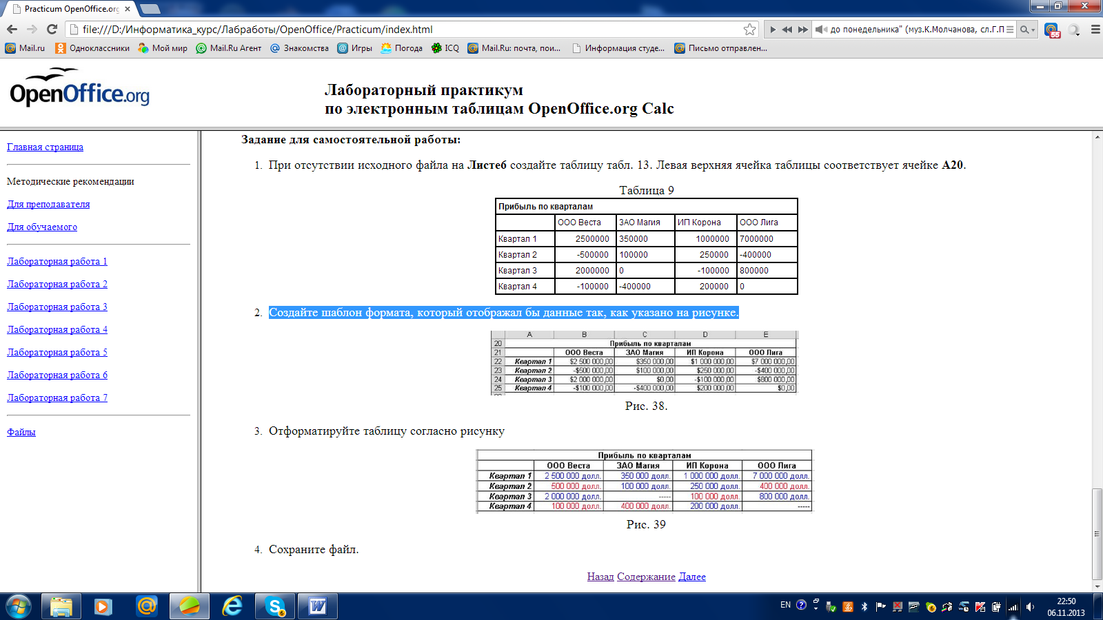The height and width of the screenshot is (620, 1103).
Task: Click Рис. 38 spreadsheet image
Action: pos(645,362)
